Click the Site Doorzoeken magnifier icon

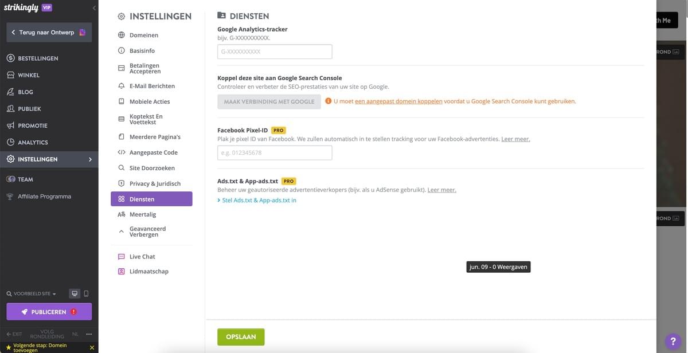[122, 168]
